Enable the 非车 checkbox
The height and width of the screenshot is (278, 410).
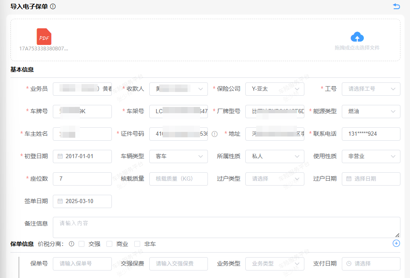(137, 244)
